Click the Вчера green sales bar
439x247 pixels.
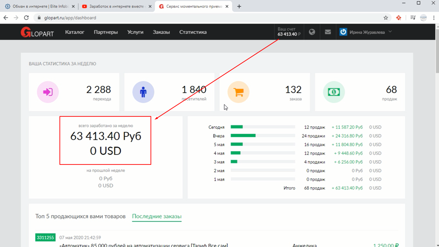point(243,136)
